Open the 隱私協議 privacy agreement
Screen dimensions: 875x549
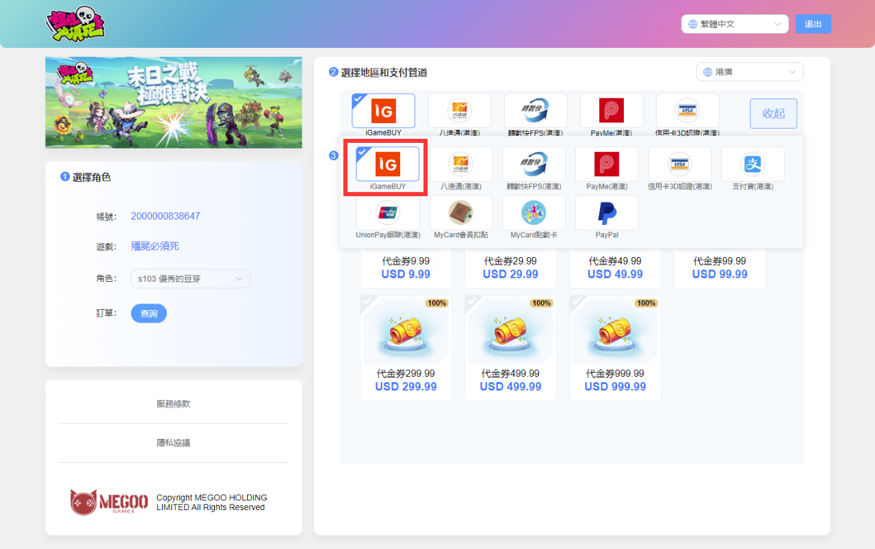tap(174, 443)
